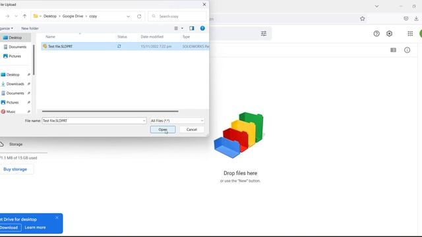Click the forward navigation arrow
The height and width of the screenshot is (237, 422).
point(7,16)
